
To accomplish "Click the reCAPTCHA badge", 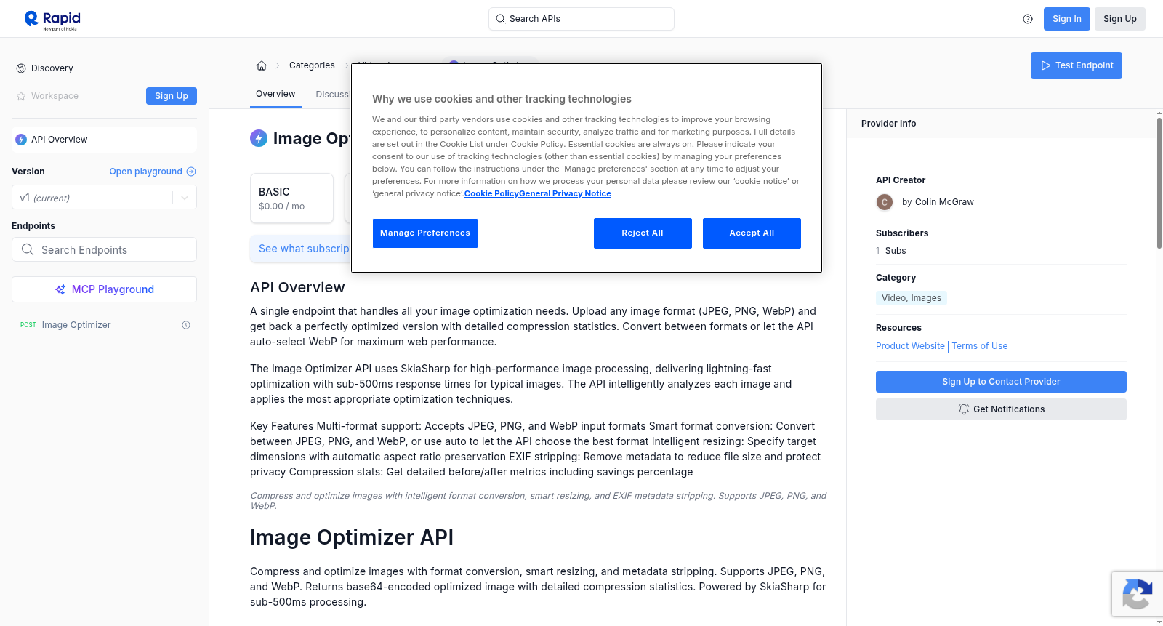I will point(1137,594).
